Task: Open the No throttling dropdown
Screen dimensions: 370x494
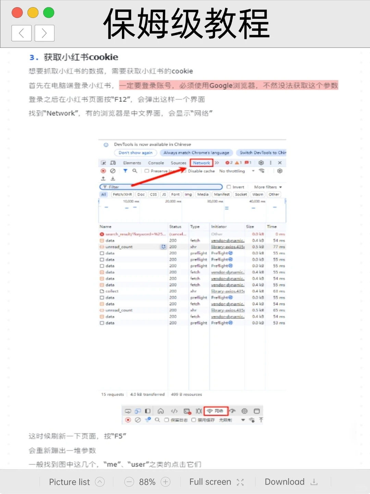Action: coord(237,171)
